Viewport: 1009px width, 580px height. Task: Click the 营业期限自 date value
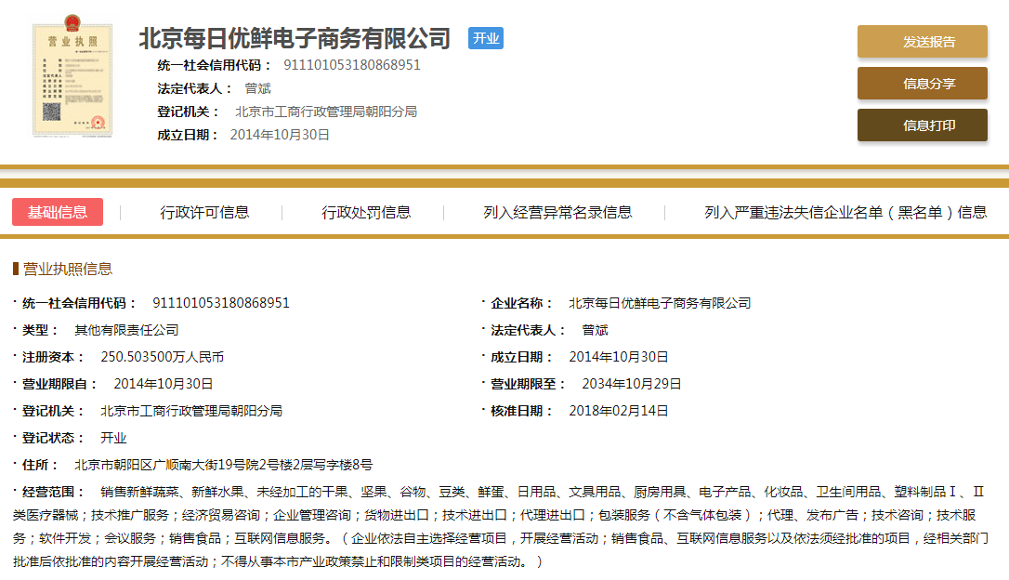pyautogui.click(x=164, y=384)
